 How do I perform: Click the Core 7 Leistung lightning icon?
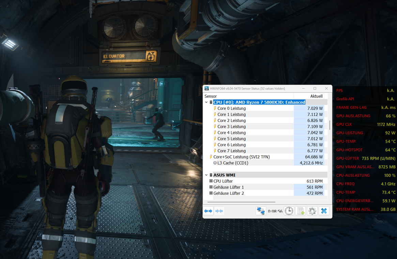(x=215, y=151)
